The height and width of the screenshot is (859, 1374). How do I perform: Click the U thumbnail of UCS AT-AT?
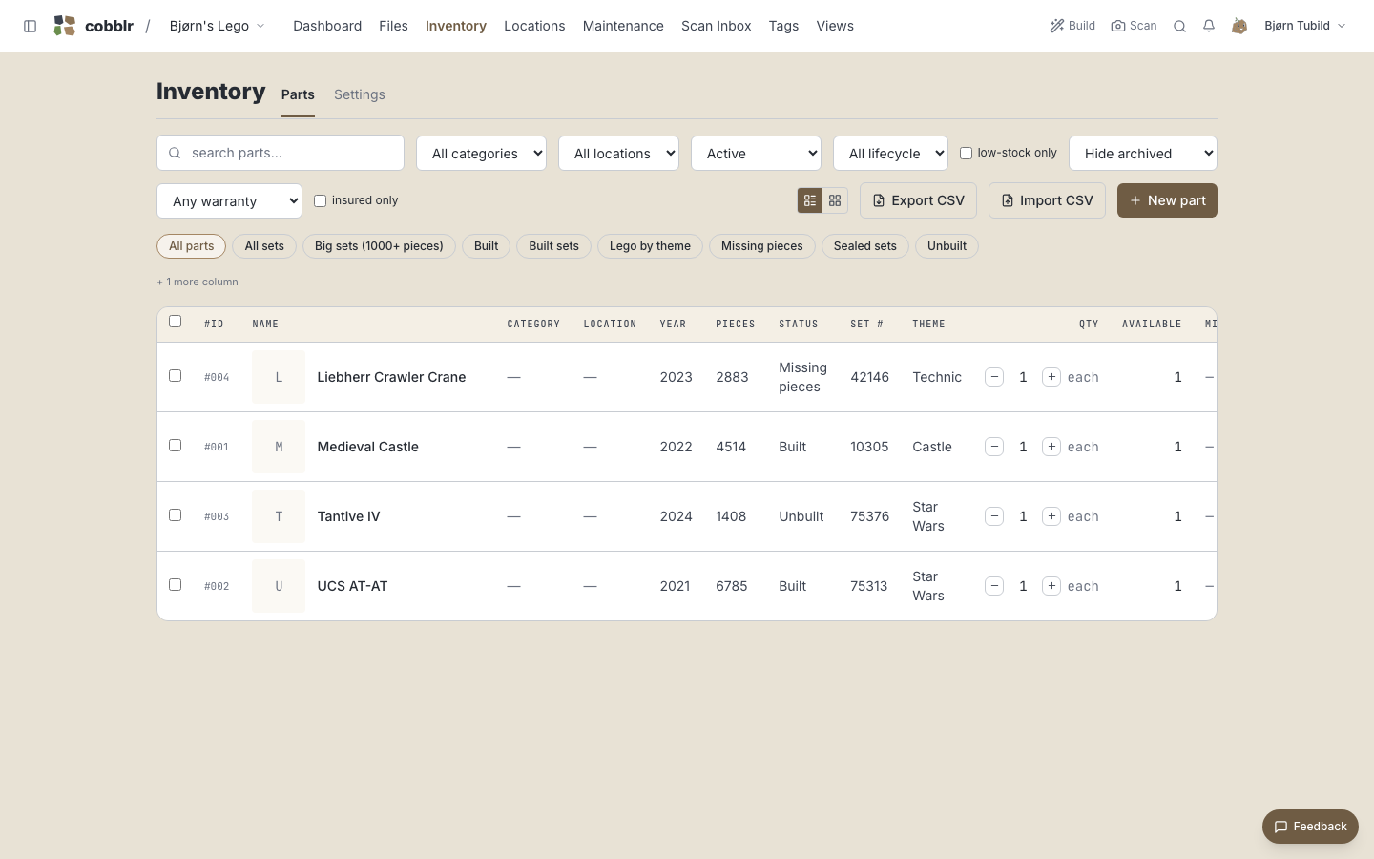click(x=279, y=586)
